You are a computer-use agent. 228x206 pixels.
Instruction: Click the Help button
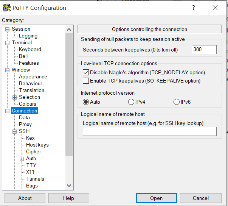(69, 198)
